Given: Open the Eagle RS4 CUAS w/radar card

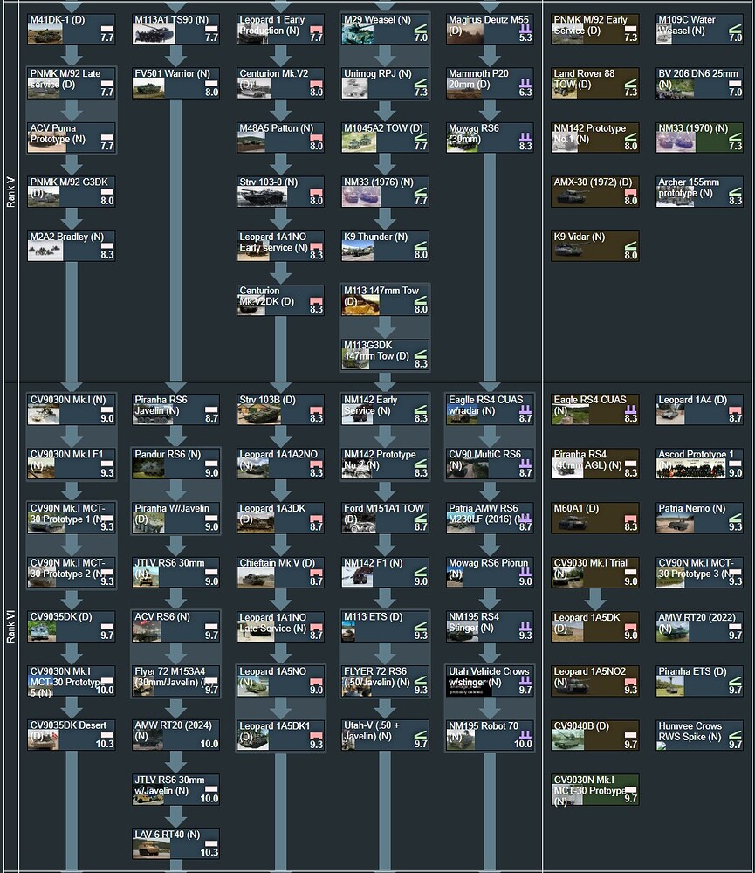Looking at the screenshot, I should (x=490, y=409).
